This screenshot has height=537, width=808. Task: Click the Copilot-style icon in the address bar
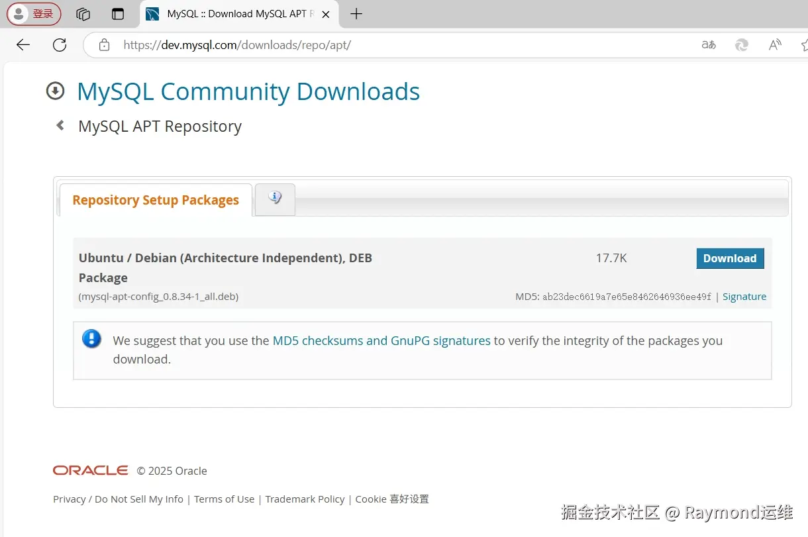point(742,45)
